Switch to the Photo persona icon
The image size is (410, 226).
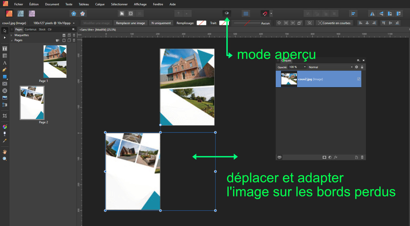pyautogui.click(x=32, y=13)
